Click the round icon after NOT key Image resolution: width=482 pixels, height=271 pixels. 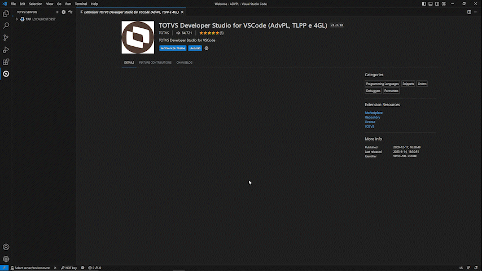pos(82,268)
